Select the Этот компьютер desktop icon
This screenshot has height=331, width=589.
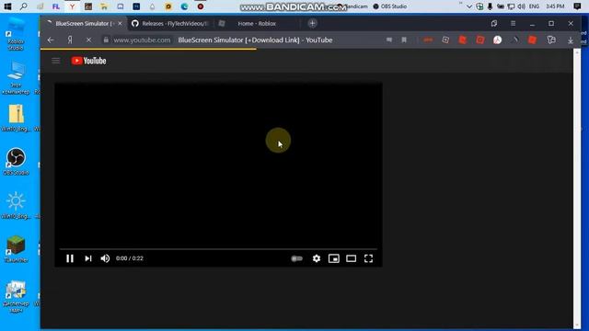16,78
